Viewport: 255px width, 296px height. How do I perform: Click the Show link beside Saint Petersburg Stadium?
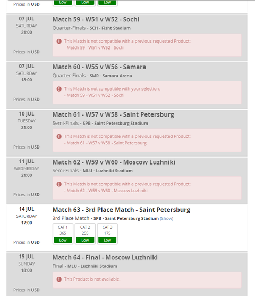tap(167, 218)
